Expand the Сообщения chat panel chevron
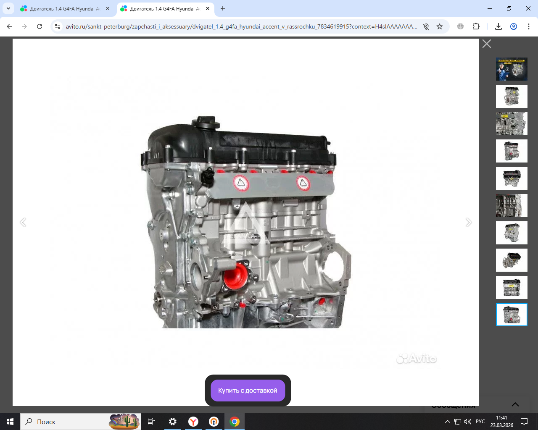The height and width of the screenshot is (430, 538). (x=515, y=404)
